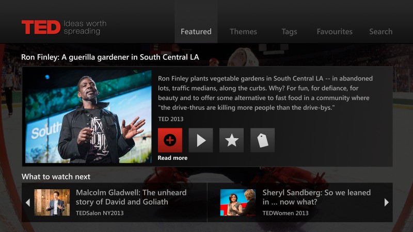
Task: Click the What to watch next heading
Action: click(56, 176)
